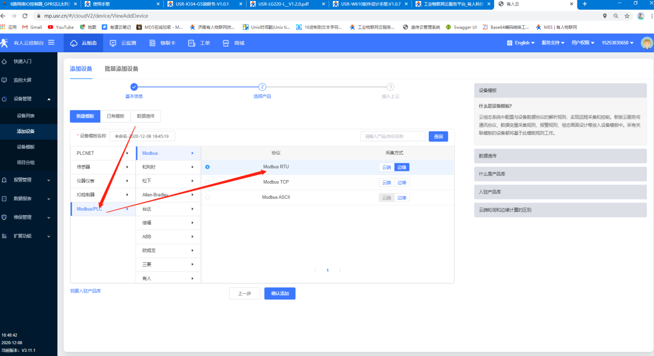Bookmark this page with star icon
The height and width of the screenshot is (356, 654).
[627, 16]
